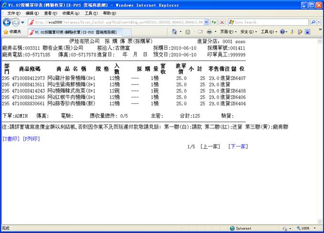Click the blue Help question mark icon
The image size is (324, 233).
[283, 32]
